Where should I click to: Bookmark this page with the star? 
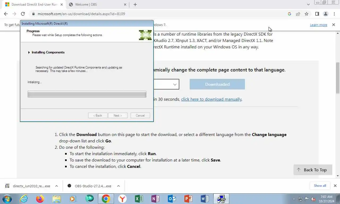(x=307, y=14)
